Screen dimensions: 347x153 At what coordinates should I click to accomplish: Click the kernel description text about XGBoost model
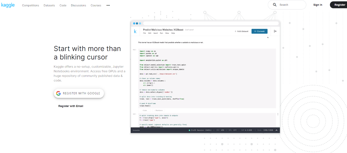pyautogui.click(x=171, y=42)
